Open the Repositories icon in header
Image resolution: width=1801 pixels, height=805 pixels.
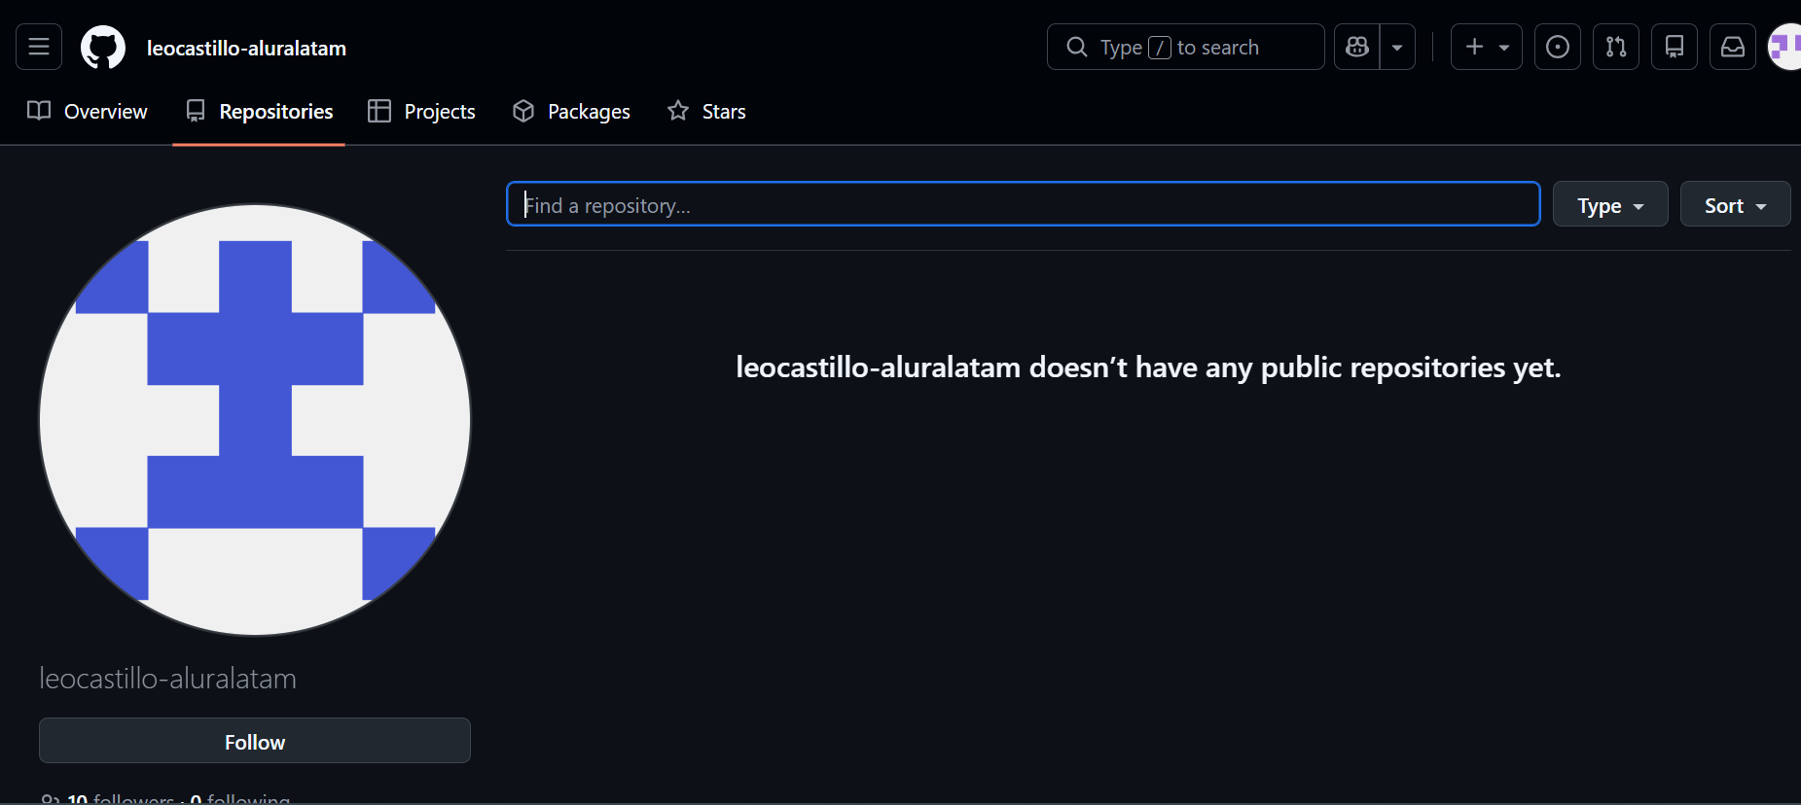point(1675,47)
